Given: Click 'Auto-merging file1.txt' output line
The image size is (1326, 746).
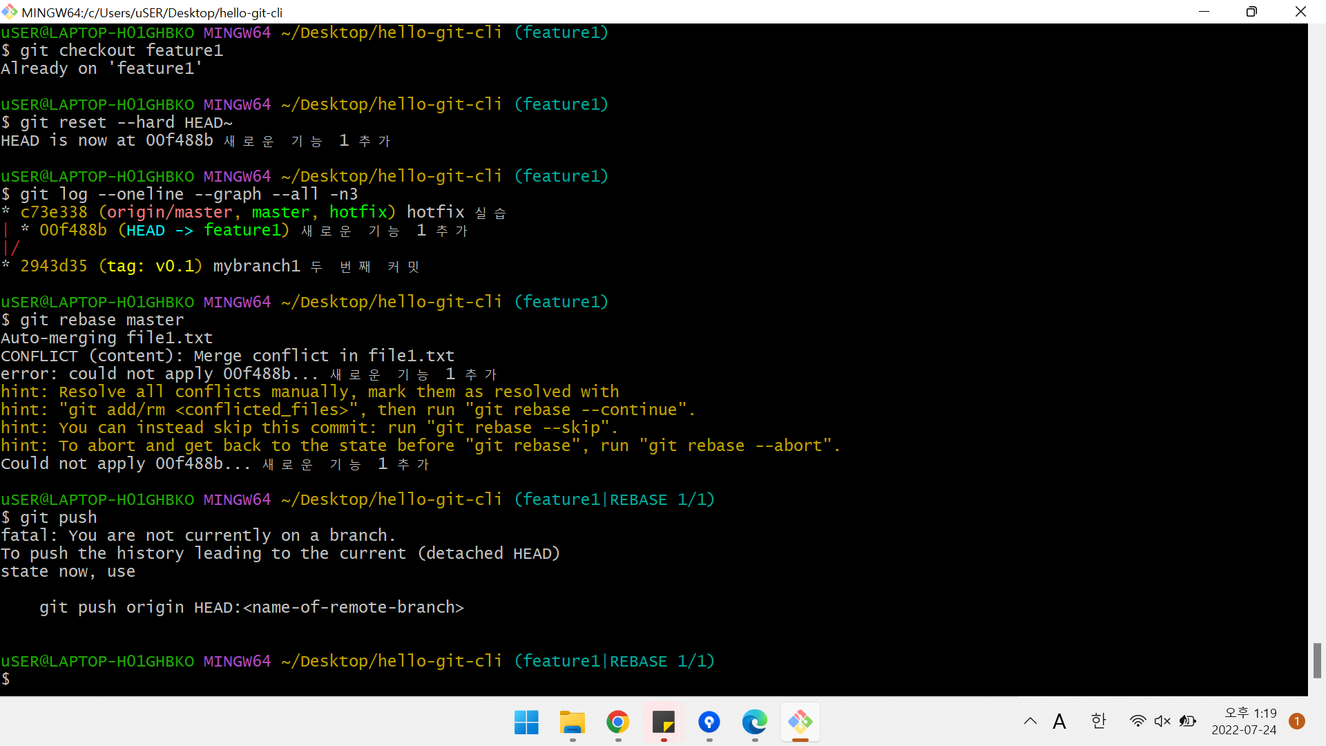Looking at the screenshot, I should (x=106, y=338).
